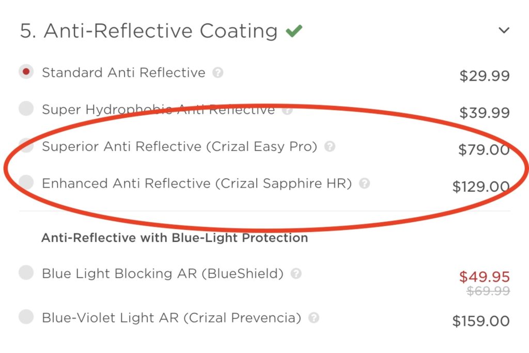Click the Anti-Reflective Coating section heading
529x353 pixels.
pyautogui.click(x=147, y=30)
